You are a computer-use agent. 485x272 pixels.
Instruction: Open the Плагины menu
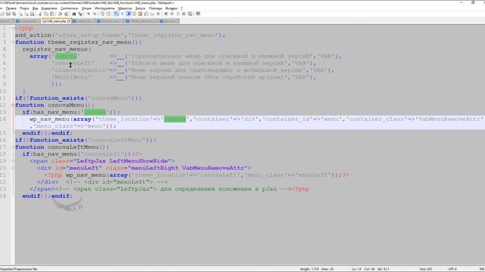155,8
